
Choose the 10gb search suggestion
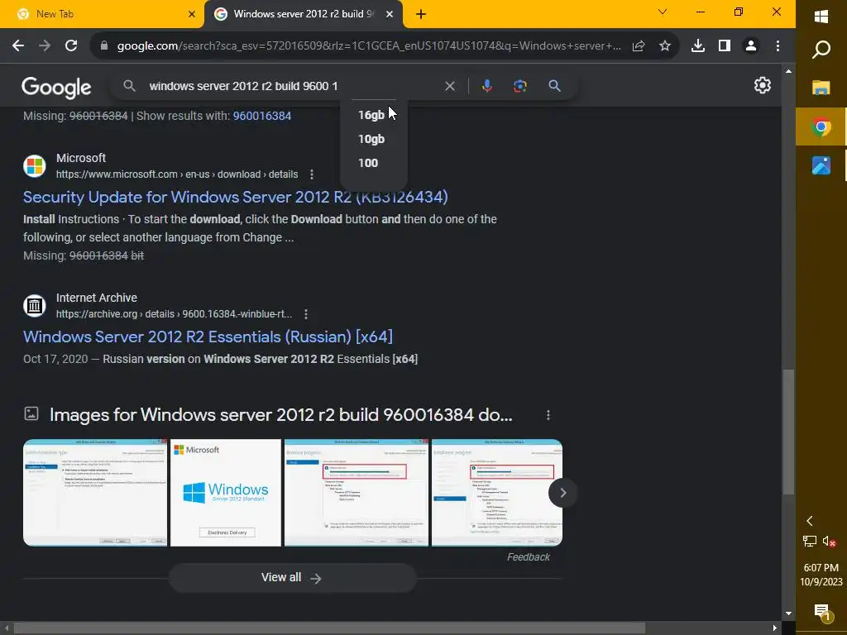click(x=371, y=139)
